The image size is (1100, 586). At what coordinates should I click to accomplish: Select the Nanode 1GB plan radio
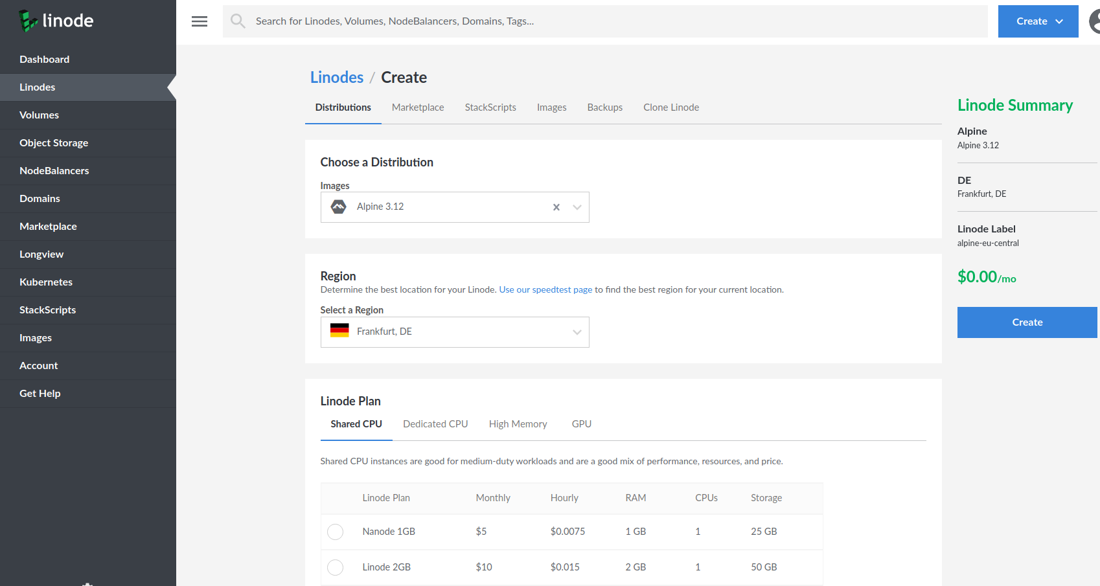(335, 532)
